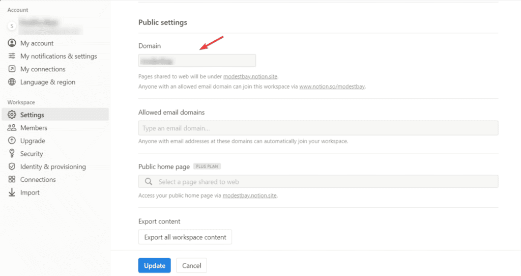The width and height of the screenshot is (521, 276).
Task: Click the Allowed email domains input
Action: point(318,128)
